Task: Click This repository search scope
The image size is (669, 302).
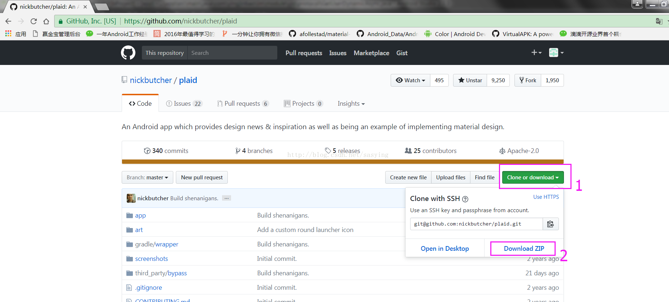Action: [165, 53]
